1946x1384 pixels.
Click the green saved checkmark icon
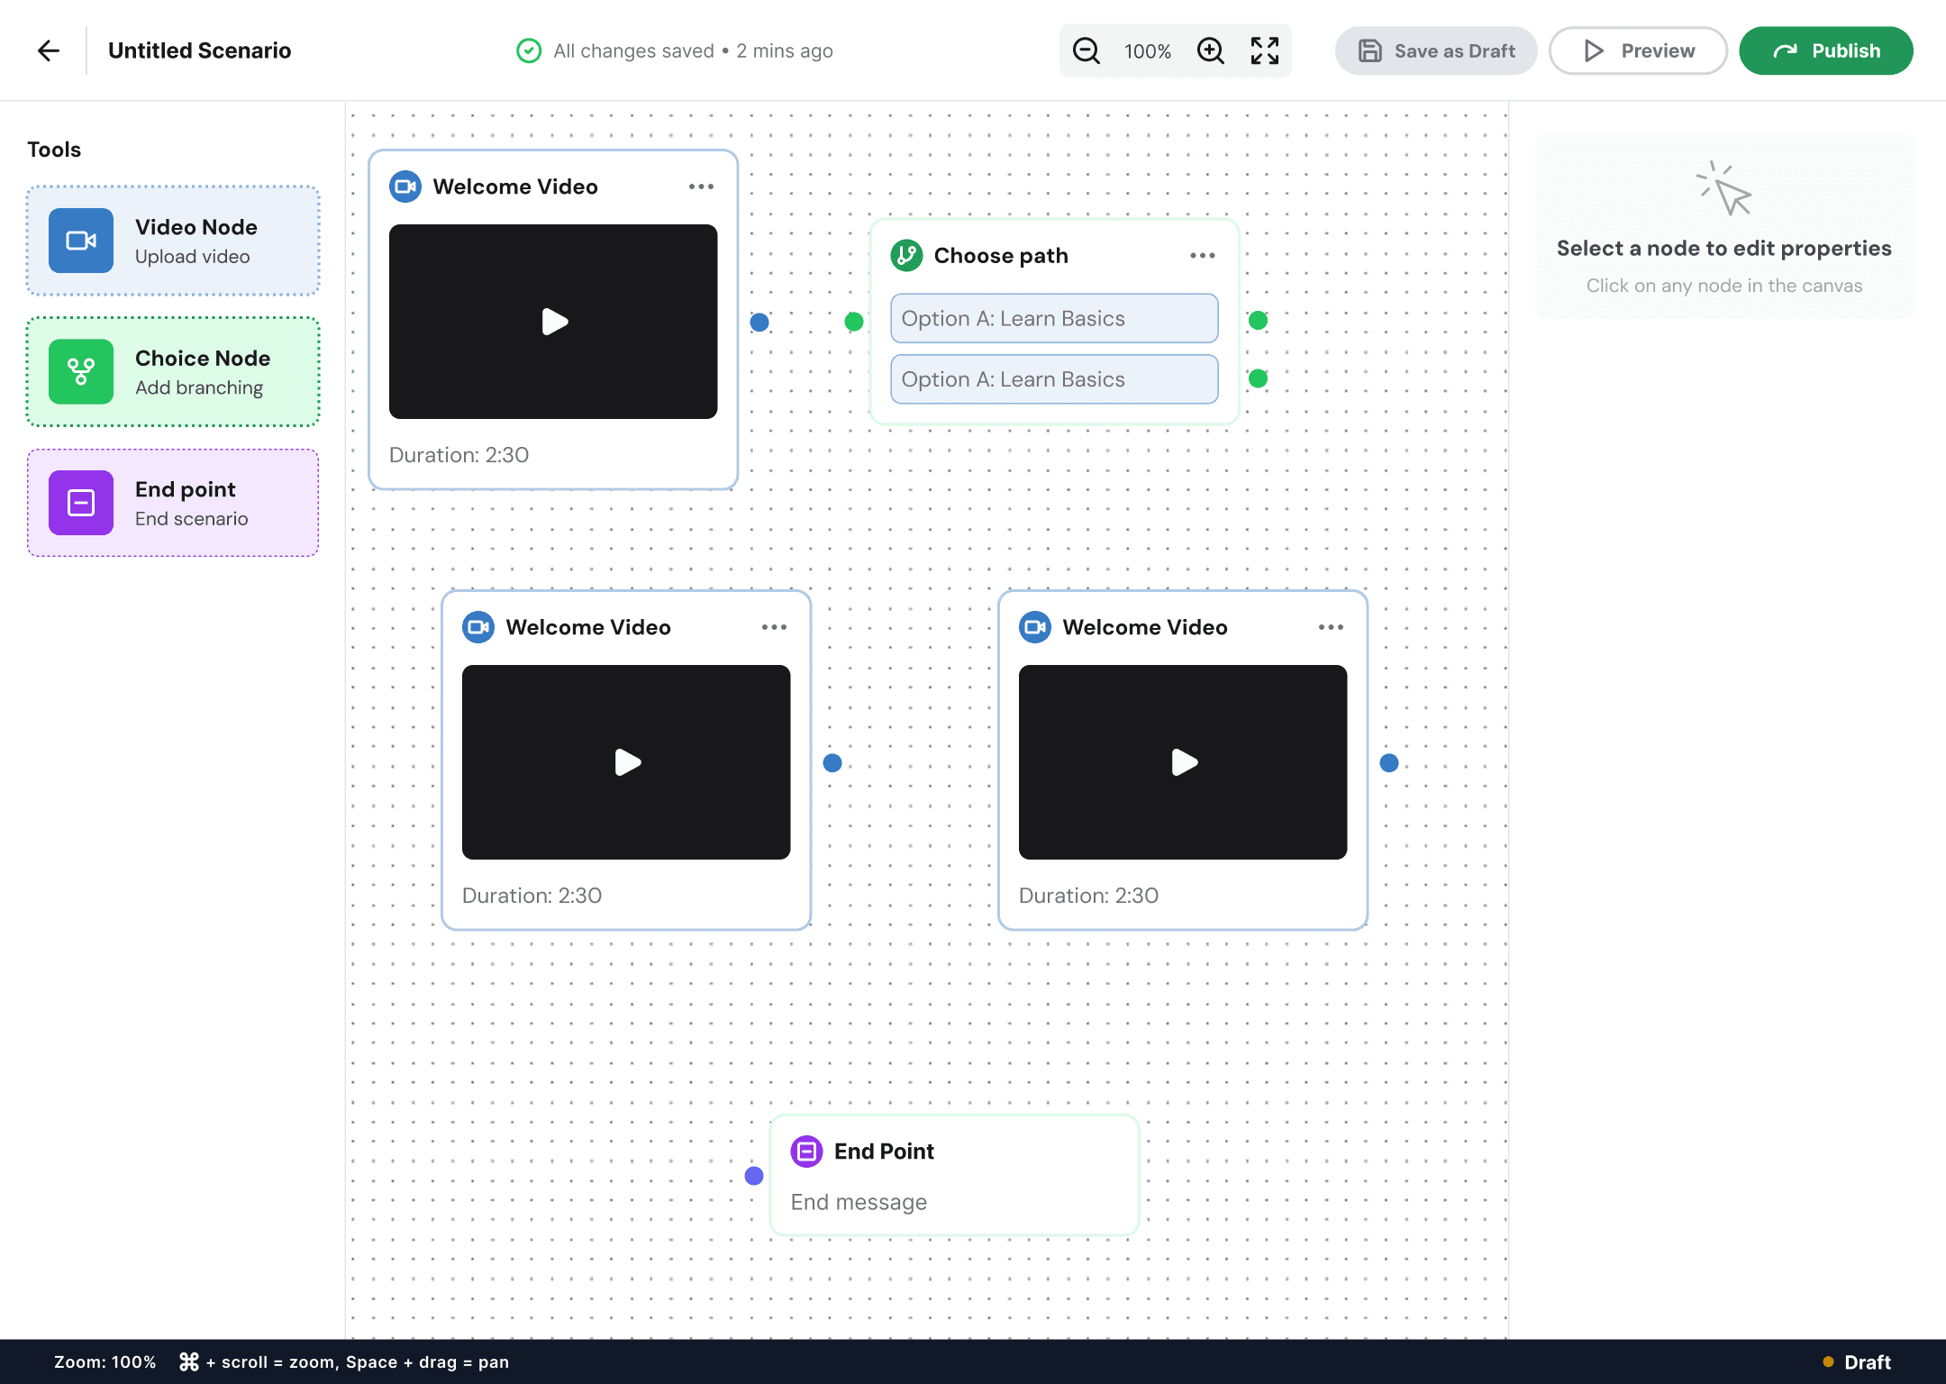click(x=529, y=50)
